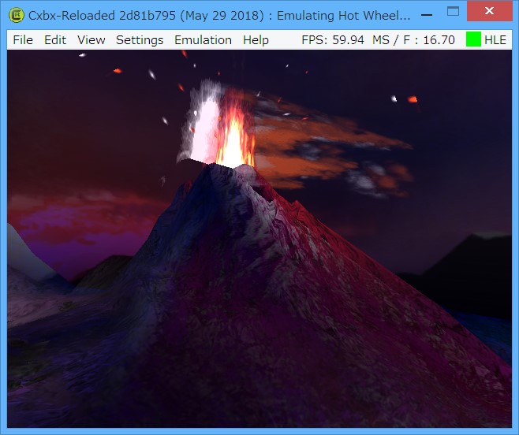Screen dimensions: 519x435
Task: Click the HLE label in menu bar
Action: (x=495, y=40)
